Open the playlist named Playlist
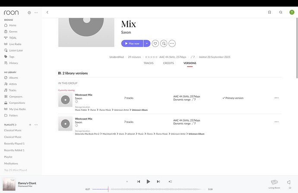The height and width of the screenshot is (193, 298). (x=8, y=157)
